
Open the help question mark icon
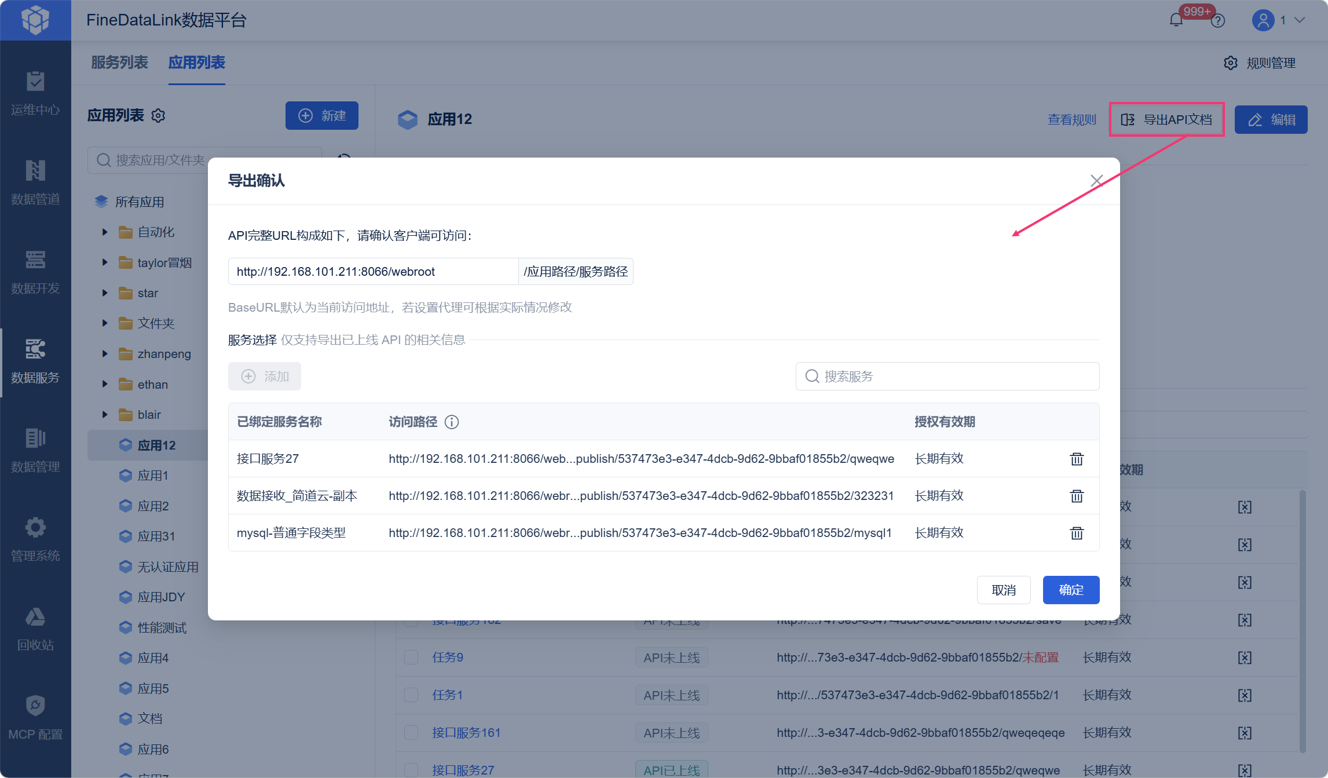pos(1218,21)
